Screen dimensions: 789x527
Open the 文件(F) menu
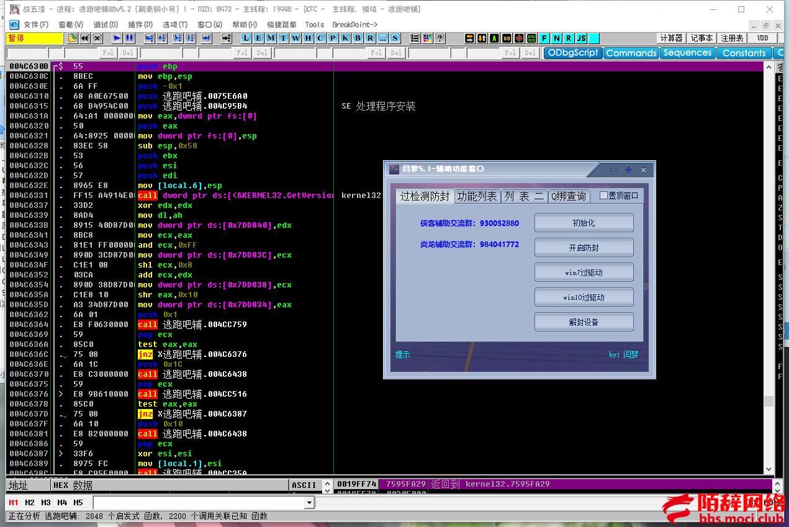click(x=36, y=24)
